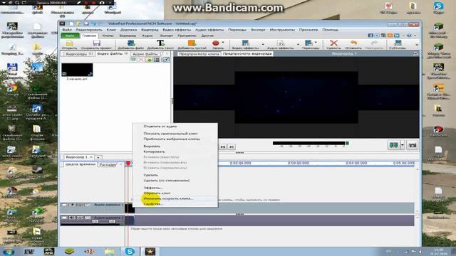Click the Windows Start button
456x256 pixels.
click(8, 251)
